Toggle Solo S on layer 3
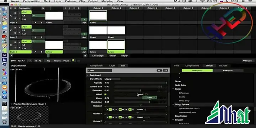The height and width of the screenshot is (128, 256). [x=15, y=18]
